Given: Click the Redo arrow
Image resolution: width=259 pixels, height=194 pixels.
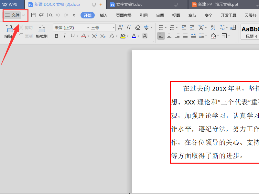Looking at the screenshot, I should (x=66, y=15).
